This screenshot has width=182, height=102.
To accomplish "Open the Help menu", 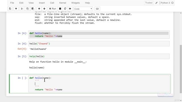I will tap(87, 3).
